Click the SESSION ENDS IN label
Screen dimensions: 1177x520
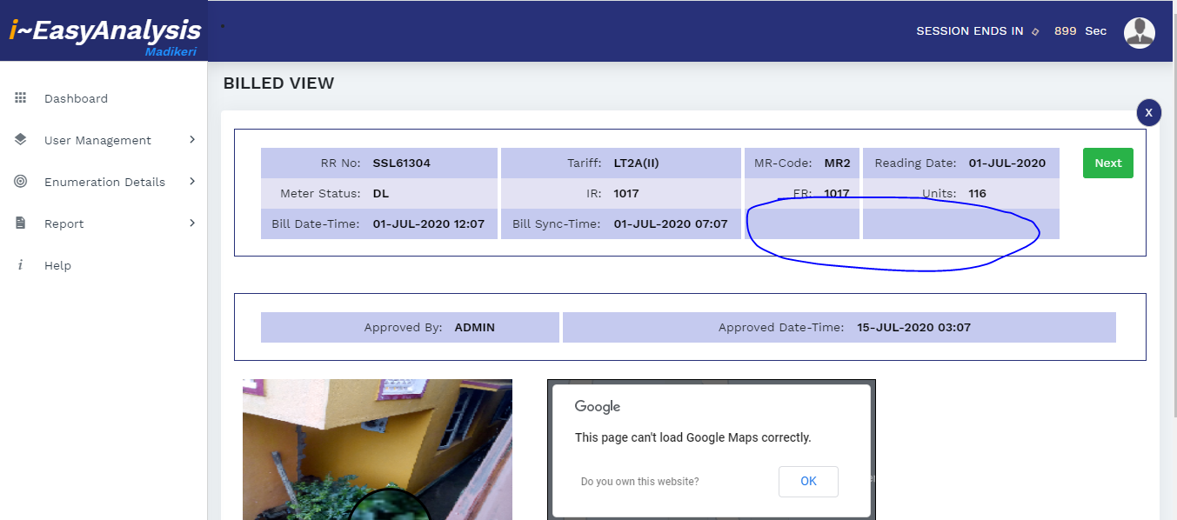tap(970, 31)
